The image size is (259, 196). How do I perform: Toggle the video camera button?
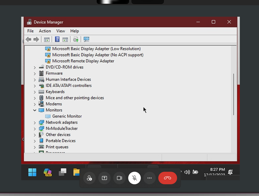coord(119,178)
